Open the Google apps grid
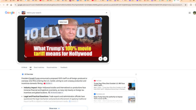 point(190,13)
